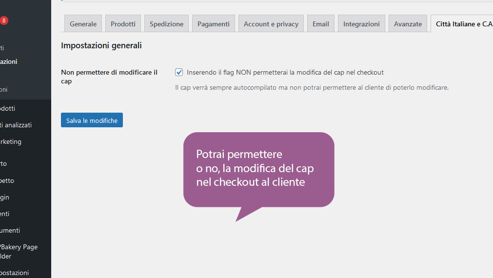
Task: Click the 'Il cap verrà sempre autocompilato' description
Action: (x=312, y=87)
